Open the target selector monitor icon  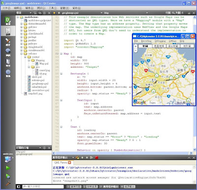8,159
